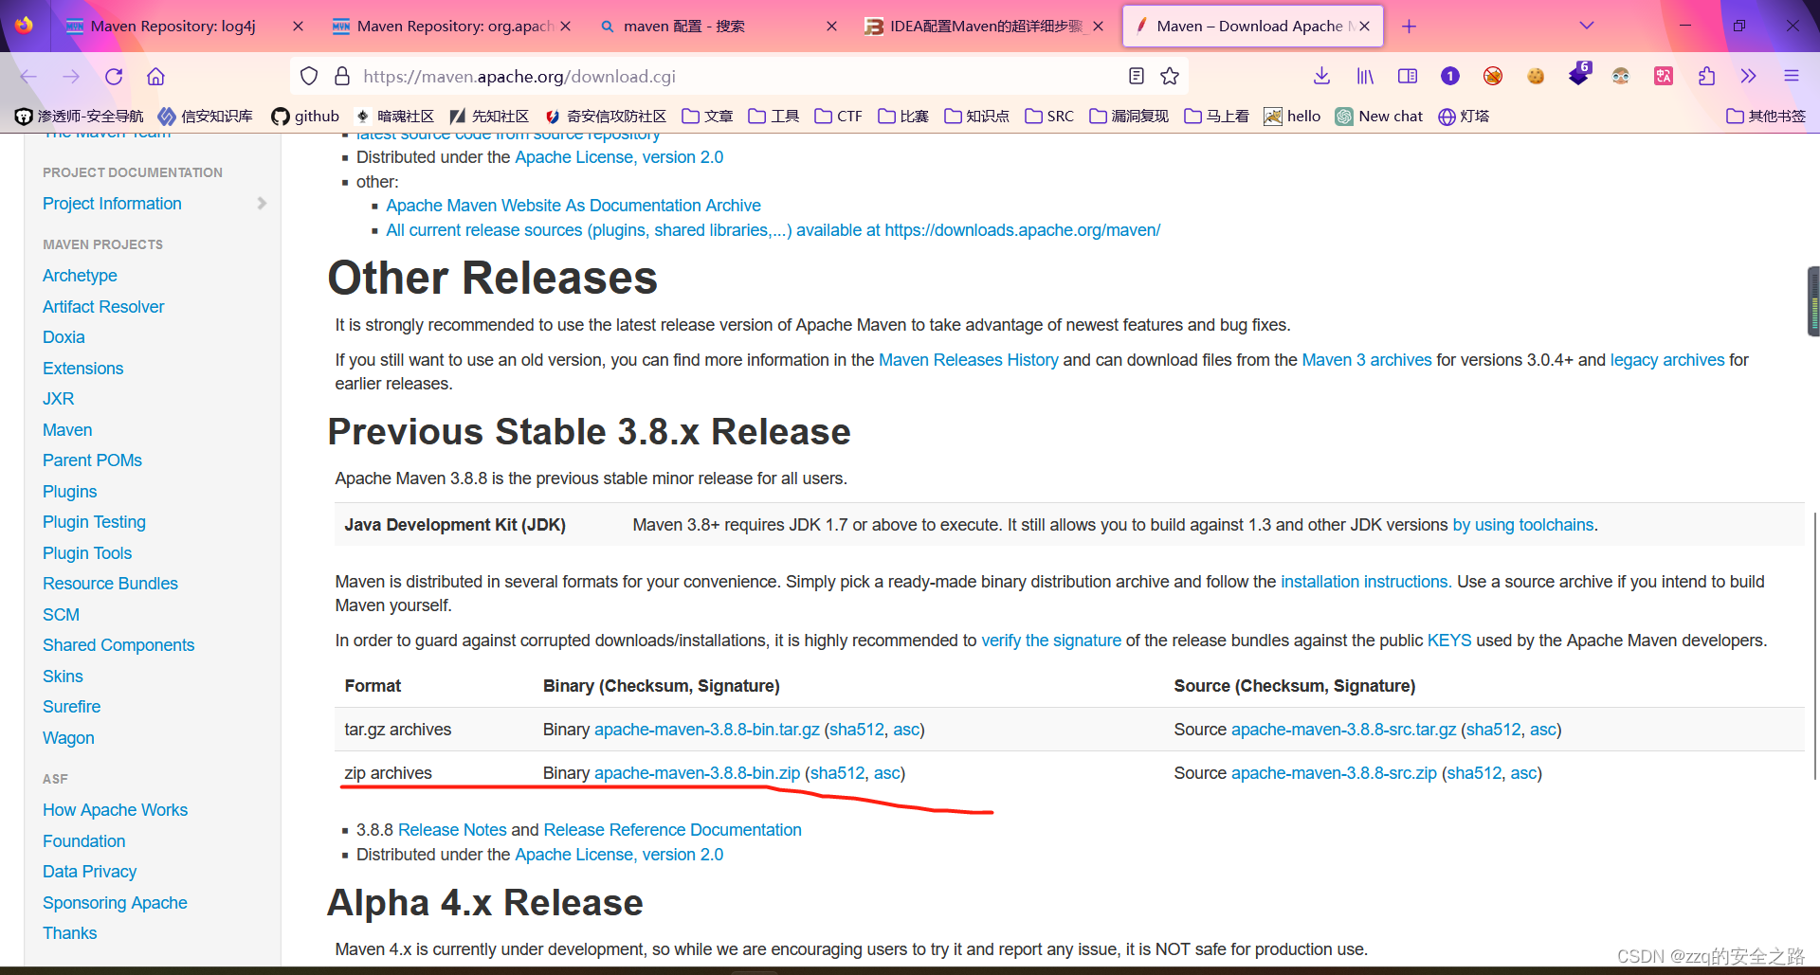Open the hello bookmark
Viewport: 1820px width, 975px height.
click(x=1292, y=117)
